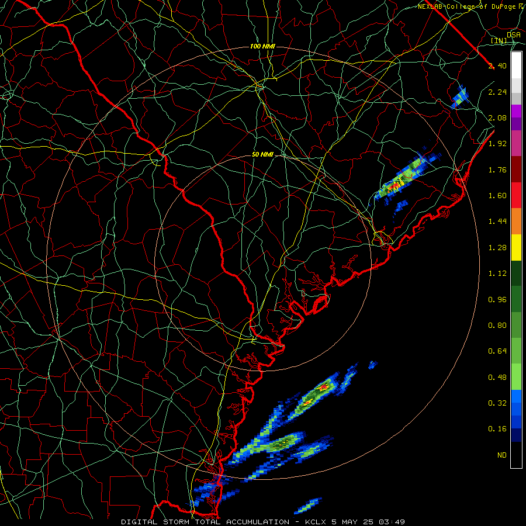Click the 5 MAY 25 date text
526x526 pixels.
(x=353, y=522)
